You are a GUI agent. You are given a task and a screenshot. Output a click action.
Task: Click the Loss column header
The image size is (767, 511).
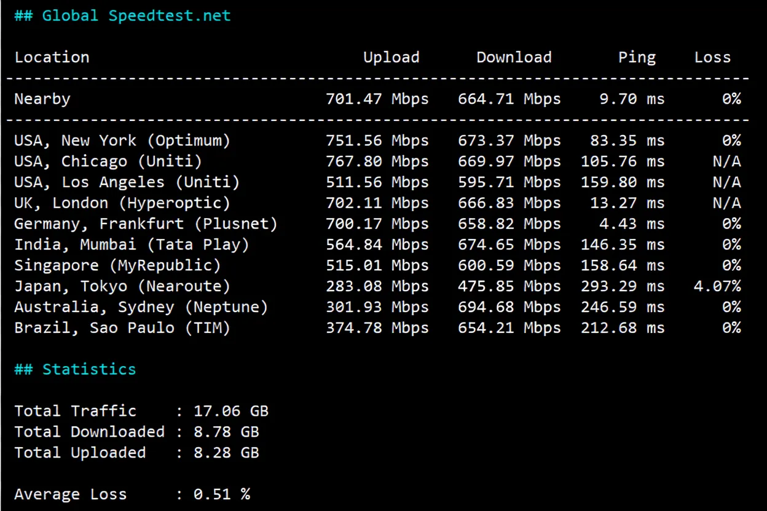[x=712, y=57]
